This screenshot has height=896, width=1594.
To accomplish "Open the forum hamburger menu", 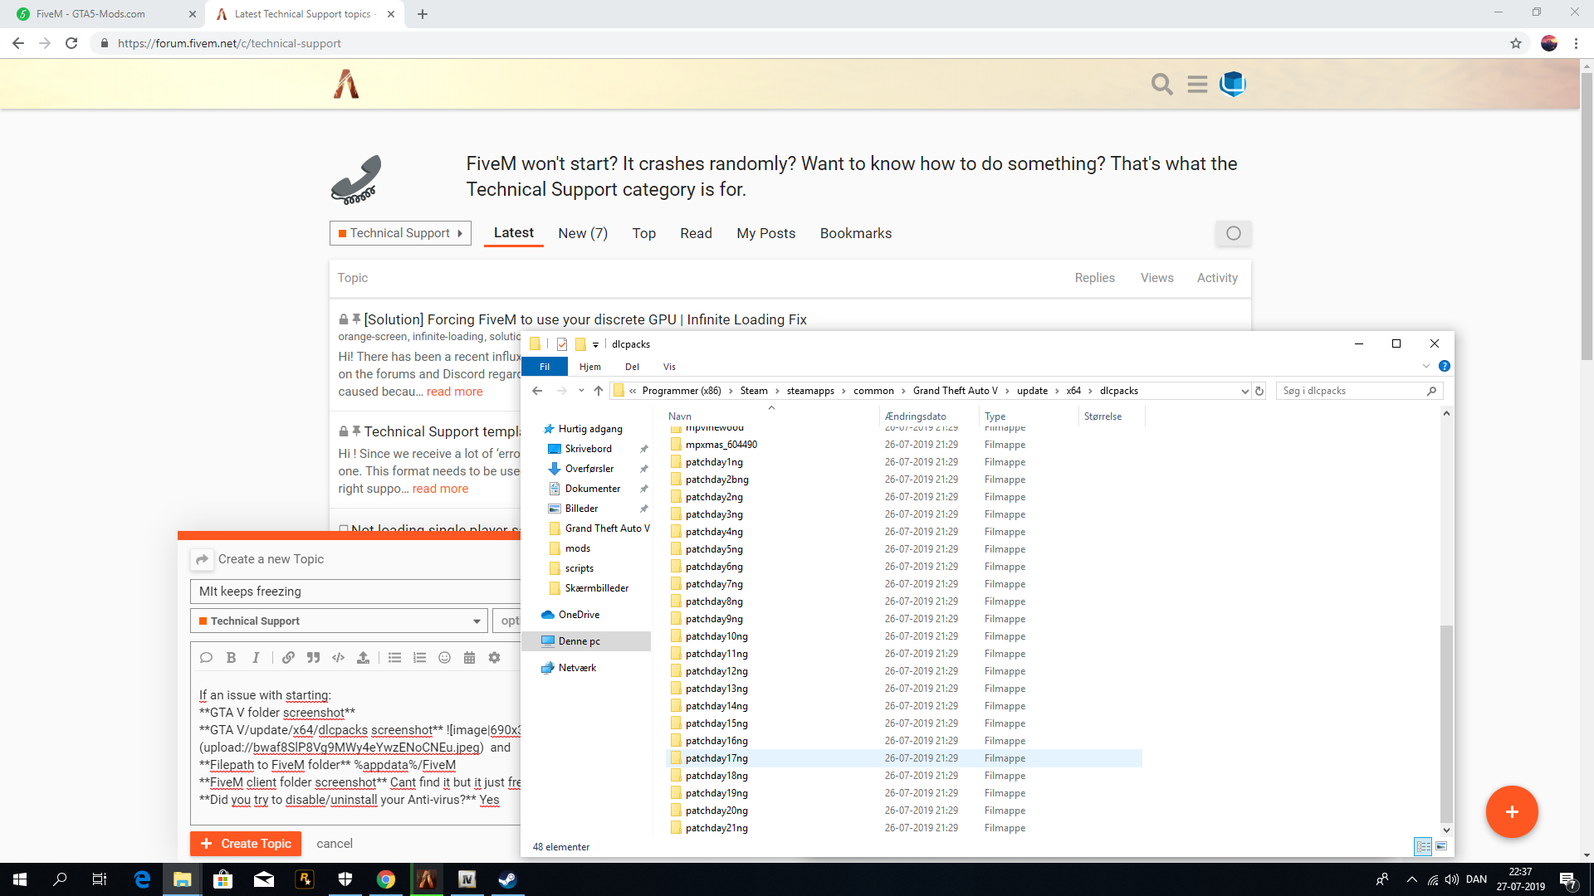I will [1197, 84].
